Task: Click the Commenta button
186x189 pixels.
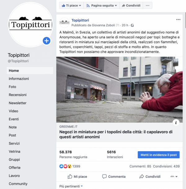Action: coord(114,177)
